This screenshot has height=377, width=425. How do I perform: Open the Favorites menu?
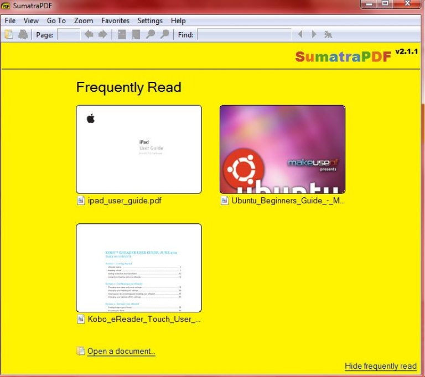115,20
